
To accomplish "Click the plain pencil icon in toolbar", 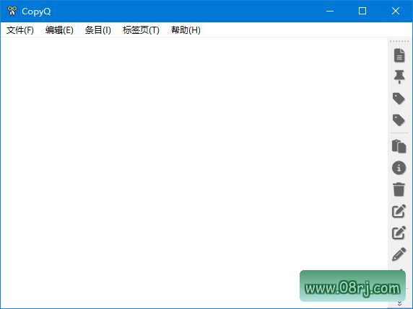I will tap(399, 254).
